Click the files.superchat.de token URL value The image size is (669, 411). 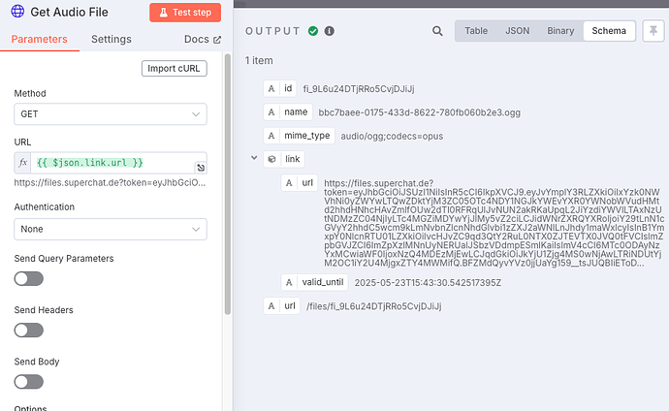(x=494, y=223)
